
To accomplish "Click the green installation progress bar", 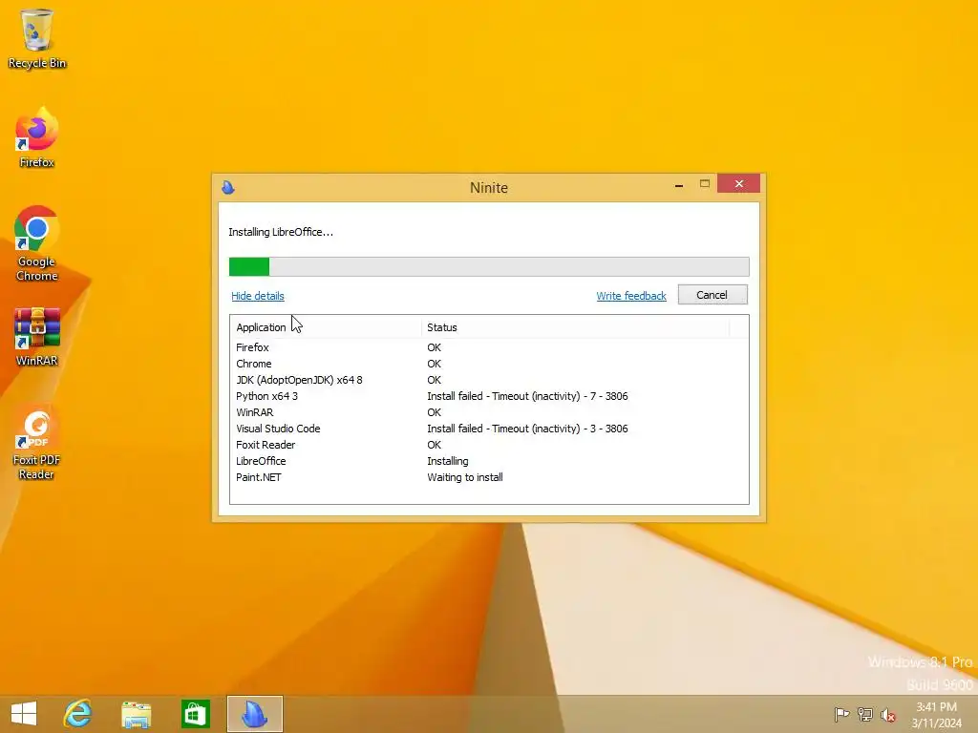I will tap(489, 267).
